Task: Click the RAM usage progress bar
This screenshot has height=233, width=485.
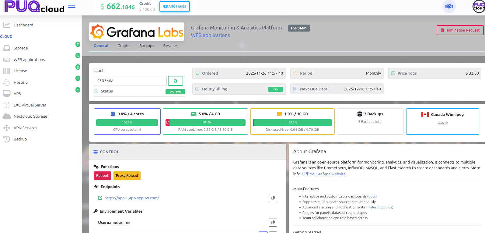Action: (205, 123)
